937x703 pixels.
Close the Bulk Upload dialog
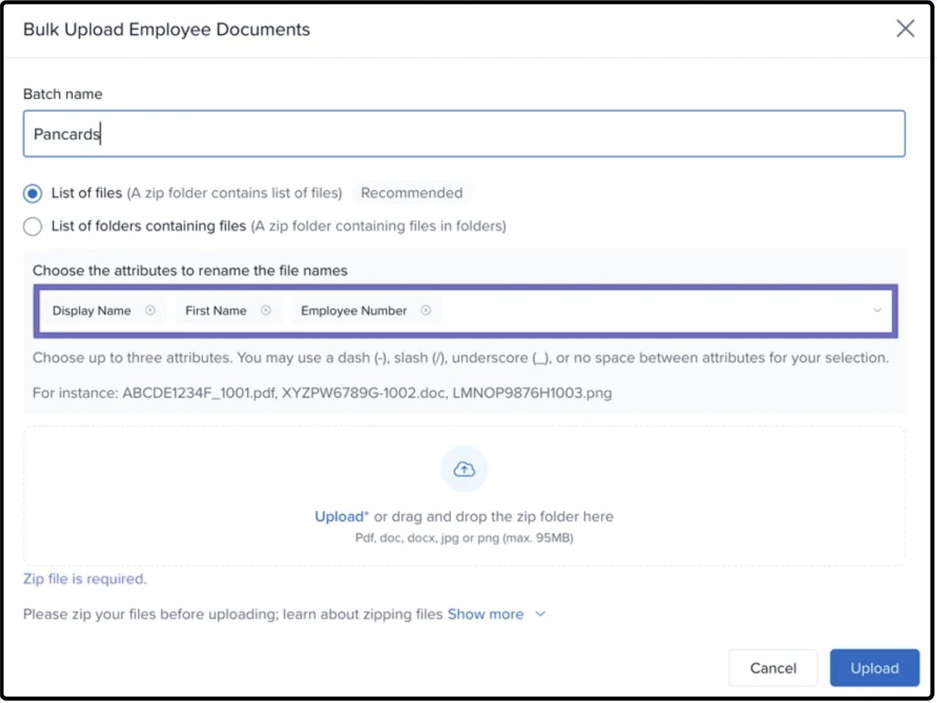point(905,29)
